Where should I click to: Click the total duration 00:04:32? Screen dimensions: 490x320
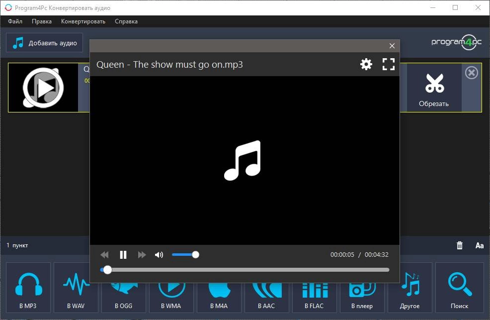(x=377, y=255)
